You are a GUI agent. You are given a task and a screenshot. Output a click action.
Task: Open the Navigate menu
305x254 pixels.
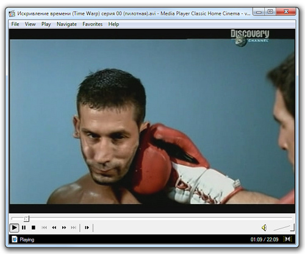66,24
